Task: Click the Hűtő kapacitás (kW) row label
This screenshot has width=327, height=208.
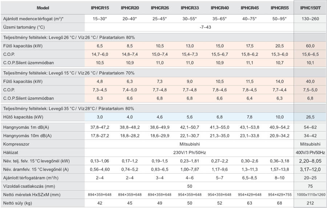Action: click(x=23, y=117)
